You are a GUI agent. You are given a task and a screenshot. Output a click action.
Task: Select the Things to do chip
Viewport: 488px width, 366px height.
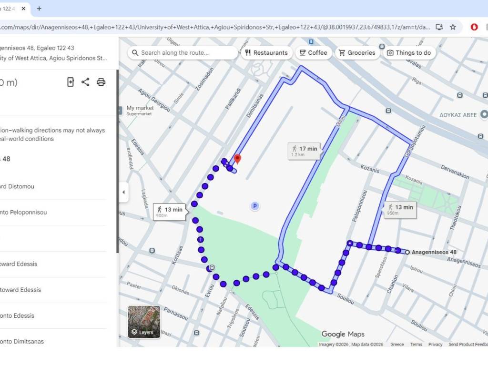pos(409,53)
